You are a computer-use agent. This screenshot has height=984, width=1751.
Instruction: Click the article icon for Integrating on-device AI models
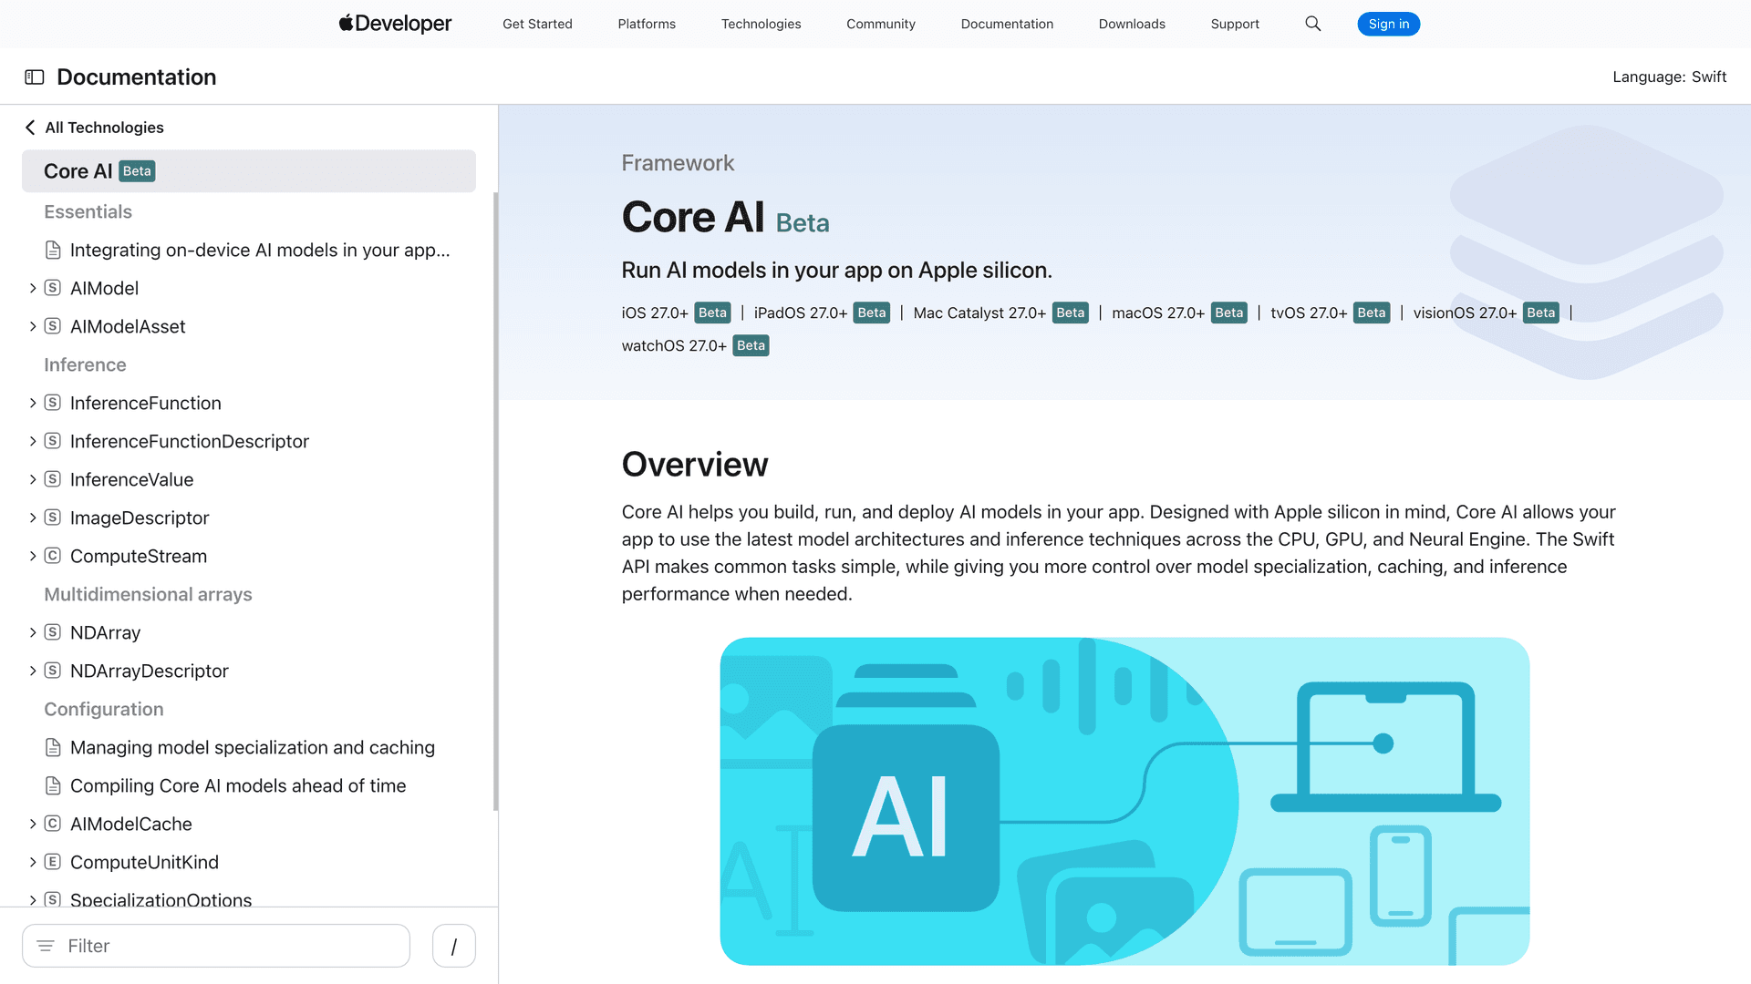click(x=53, y=250)
